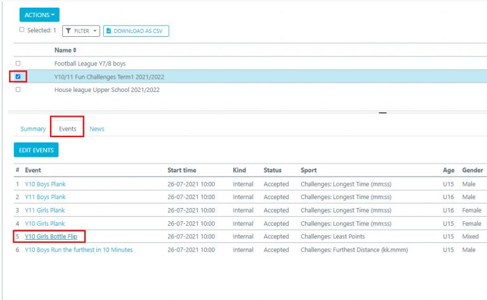Click the Age column header

pyautogui.click(x=448, y=170)
